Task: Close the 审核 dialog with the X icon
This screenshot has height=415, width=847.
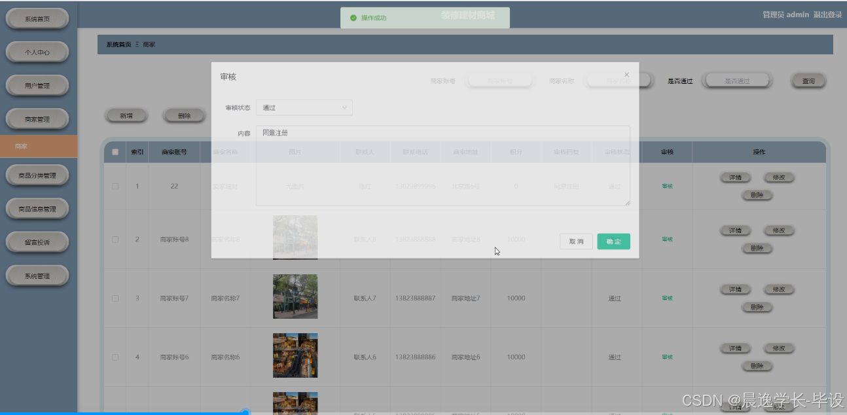Action: (626, 75)
